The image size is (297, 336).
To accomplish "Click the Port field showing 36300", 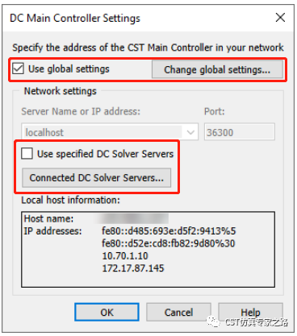I will tap(240, 132).
